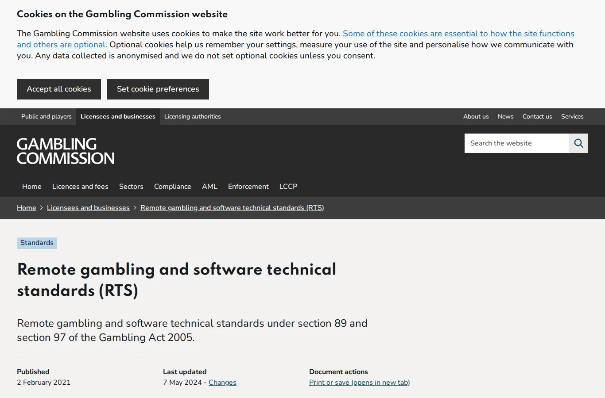Click the Document actions label

coord(338,372)
